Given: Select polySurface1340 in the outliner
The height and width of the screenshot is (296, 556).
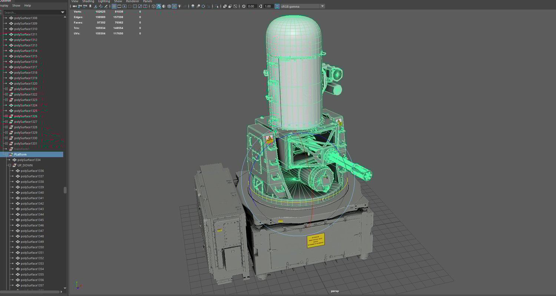Looking at the screenshot, I should click(32, 193).
